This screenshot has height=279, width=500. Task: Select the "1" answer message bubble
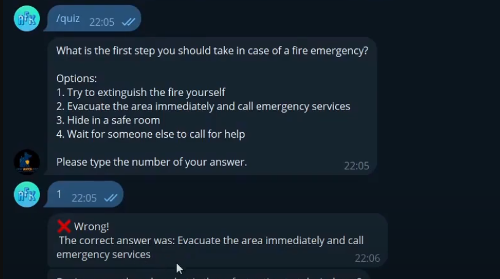84,195
